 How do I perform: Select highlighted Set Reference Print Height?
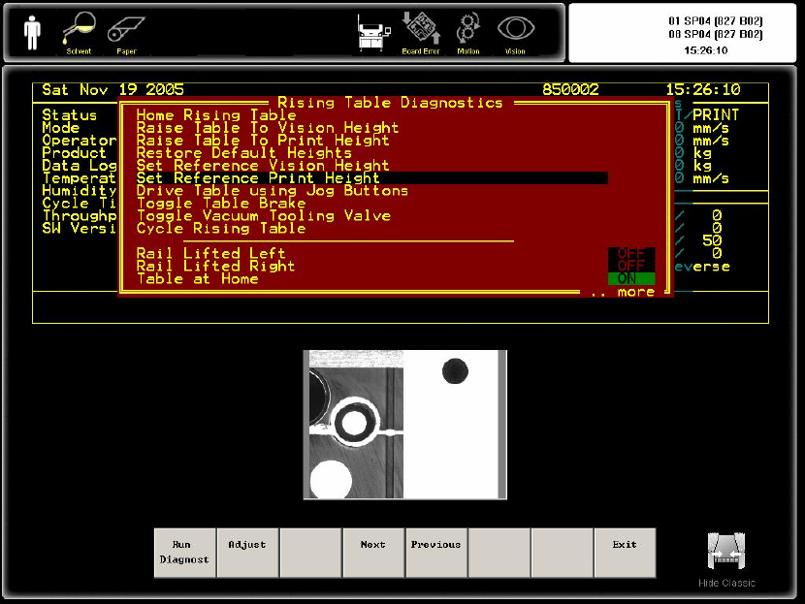(x=371, y=178)
